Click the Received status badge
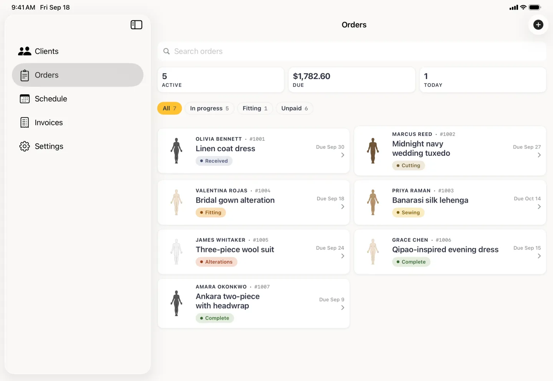The height and width of the screenshot is (381, 553). [214, 161]
